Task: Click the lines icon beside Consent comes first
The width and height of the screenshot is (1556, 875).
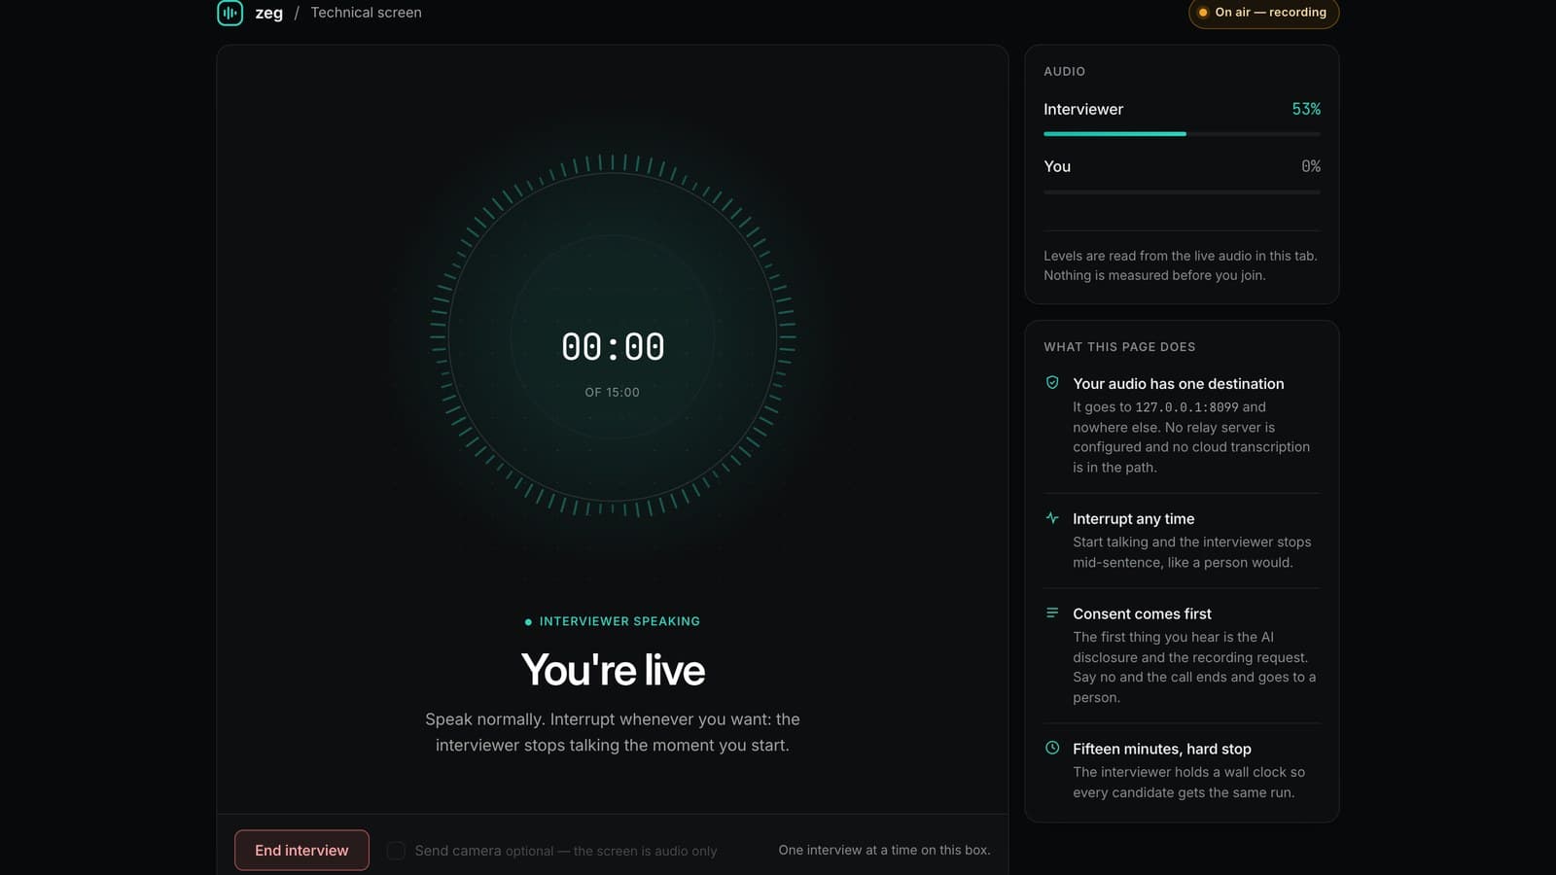Action: pos(1052,613)
